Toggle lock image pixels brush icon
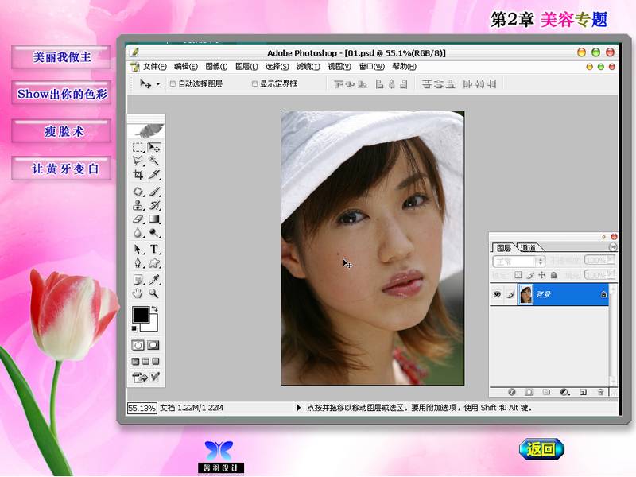Image resolution: width=636 pixels, height=477 pixels. point(530,275)
